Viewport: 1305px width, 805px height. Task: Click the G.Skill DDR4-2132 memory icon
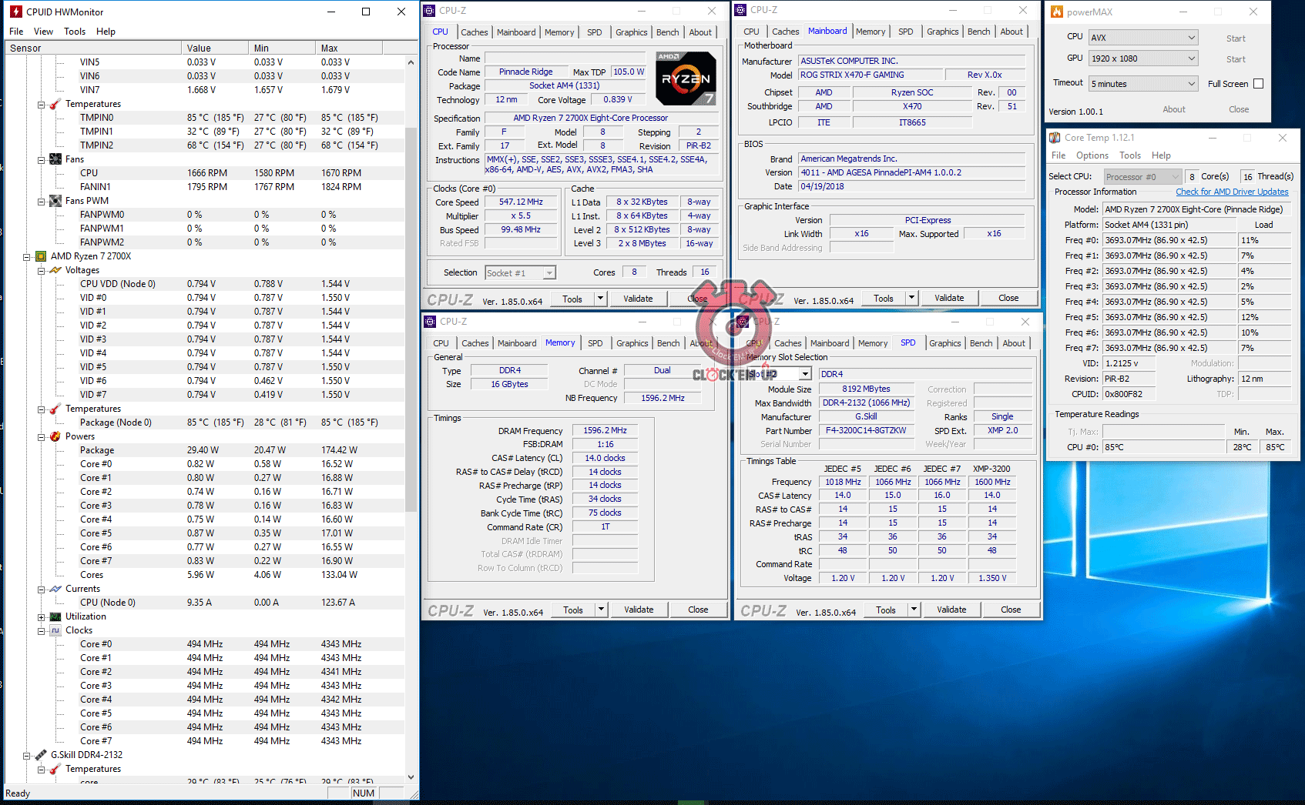pyautogui.click(x=41, y=755)
